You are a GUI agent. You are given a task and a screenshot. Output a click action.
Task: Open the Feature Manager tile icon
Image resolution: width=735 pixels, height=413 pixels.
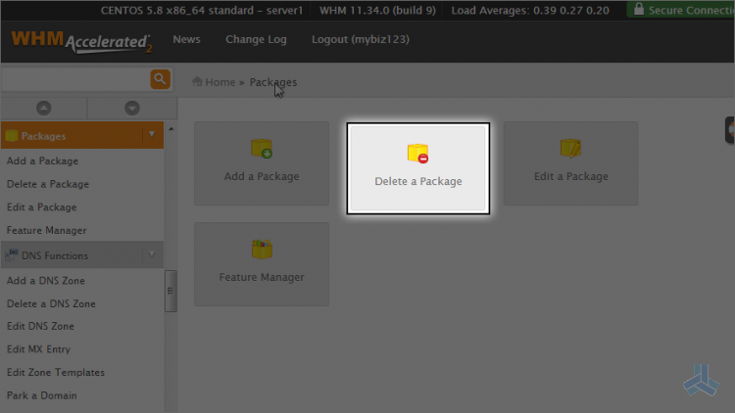tap(262, 250)
